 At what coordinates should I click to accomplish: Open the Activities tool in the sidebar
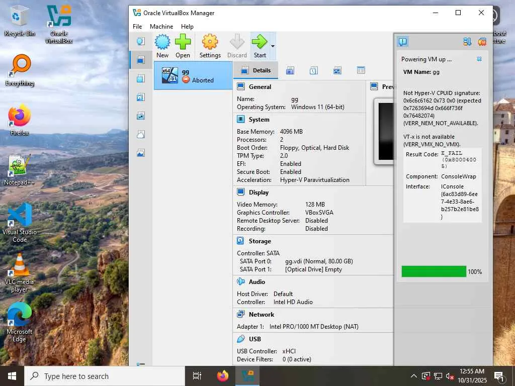click(x=141, y=153)
